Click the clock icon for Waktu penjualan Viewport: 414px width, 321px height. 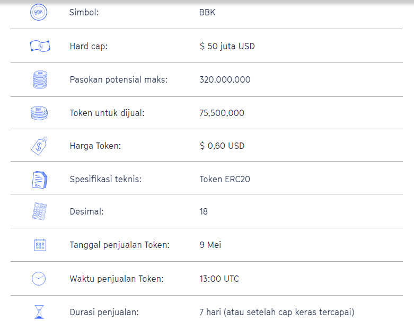[39, 279]
